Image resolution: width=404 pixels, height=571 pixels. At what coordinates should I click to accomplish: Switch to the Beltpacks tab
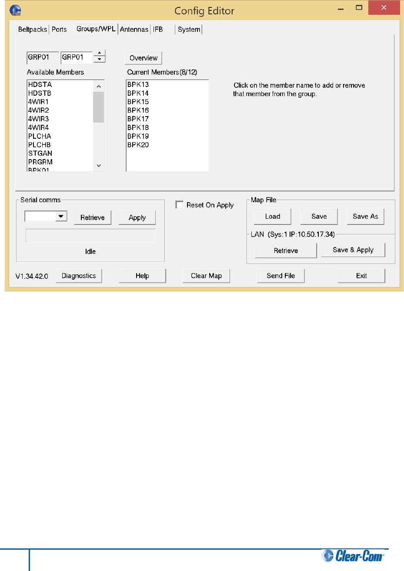pos(33,30)
